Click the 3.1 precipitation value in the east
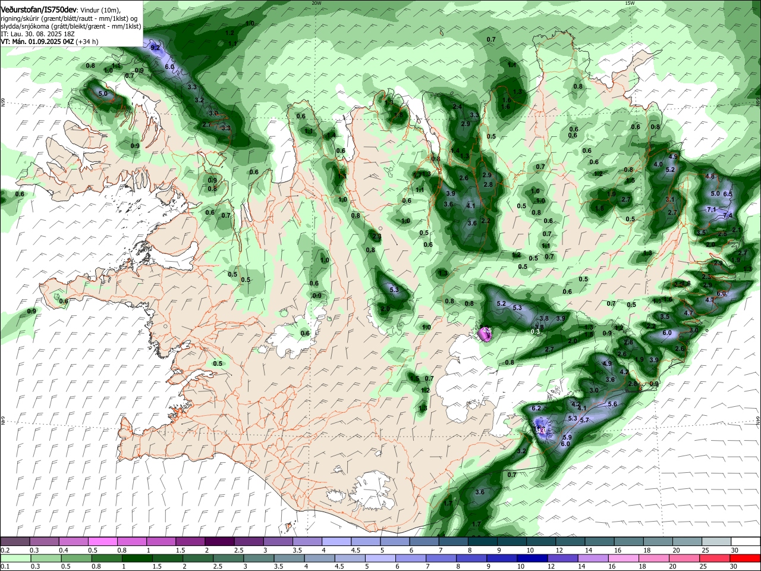Image resolution: width=761 pixels, height=571 pixels. click(671, 199)
